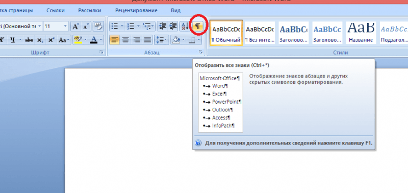The image size is (408, 193).
Task: Expand the font color dropdown arrow
Action: (101, 40)
